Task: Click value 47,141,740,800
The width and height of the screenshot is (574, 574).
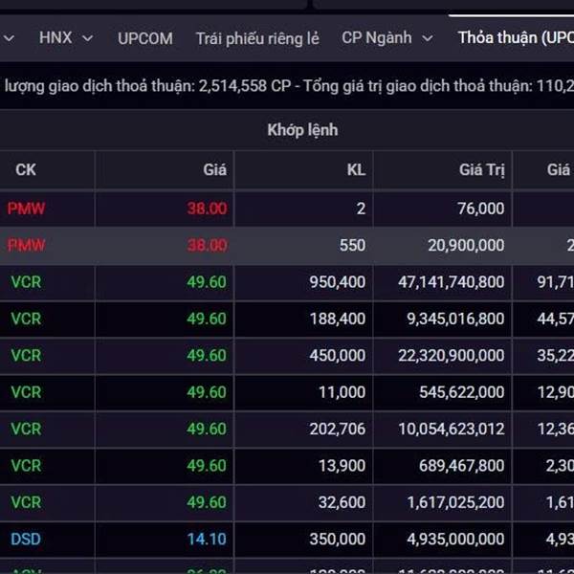Action: [x=452, y=282]
